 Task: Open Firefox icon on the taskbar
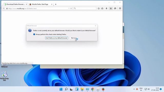click(x=103, y=89)
